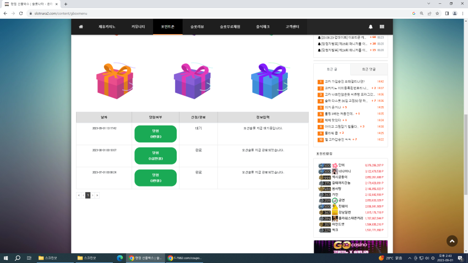Bookmark this page with the star icon
The height and width of the screenshot is (263, 468).
[437, 13]
